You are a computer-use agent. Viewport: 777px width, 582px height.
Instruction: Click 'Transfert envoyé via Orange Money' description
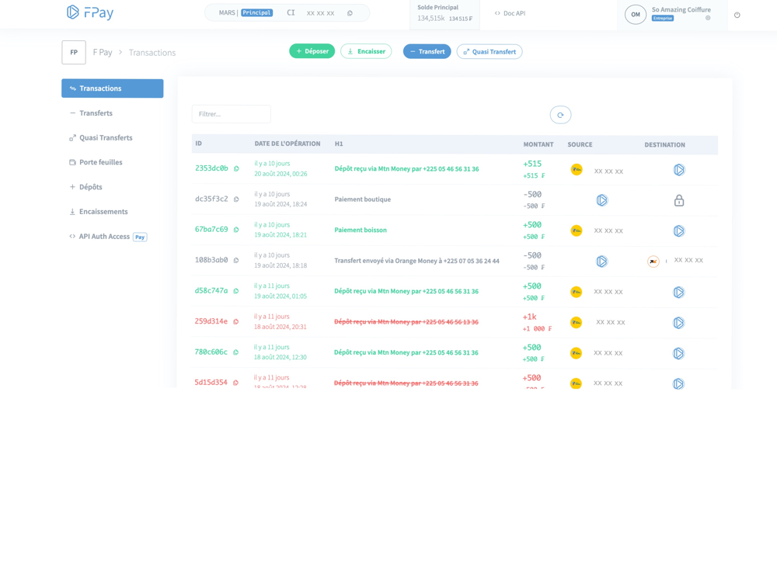coord(417,261)
